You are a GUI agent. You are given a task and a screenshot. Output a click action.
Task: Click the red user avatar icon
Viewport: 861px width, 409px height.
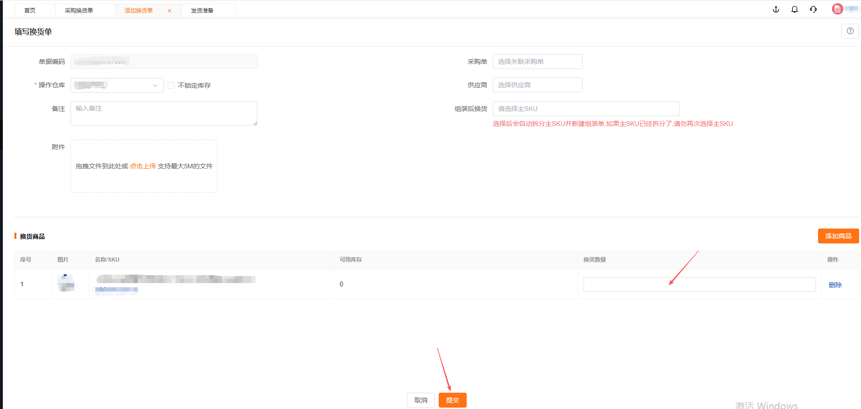pos(837,9)
